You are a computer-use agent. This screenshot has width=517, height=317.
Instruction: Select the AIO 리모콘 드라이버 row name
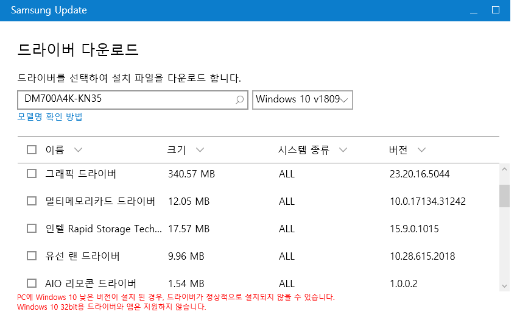(x=91, y=283)
